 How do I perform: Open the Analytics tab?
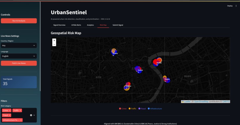(90, 25)
